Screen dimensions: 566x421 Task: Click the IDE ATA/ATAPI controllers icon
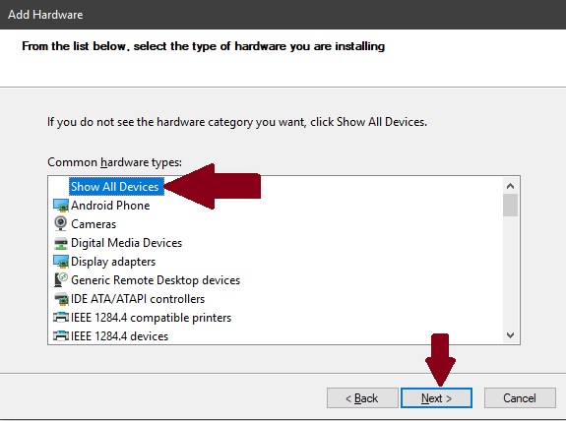(61, 299)
